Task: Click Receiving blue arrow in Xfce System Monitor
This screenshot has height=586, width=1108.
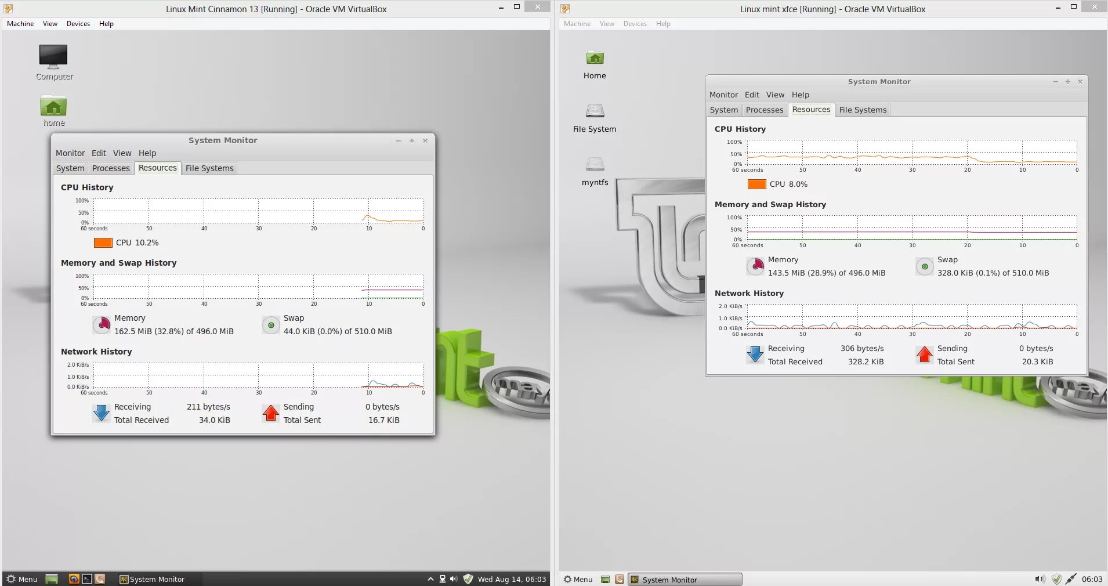Action: [x=755, y=355]
